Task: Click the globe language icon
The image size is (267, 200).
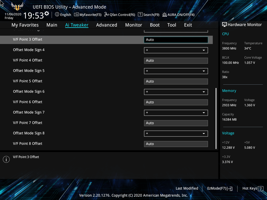Action: click(x=57, y=15)
